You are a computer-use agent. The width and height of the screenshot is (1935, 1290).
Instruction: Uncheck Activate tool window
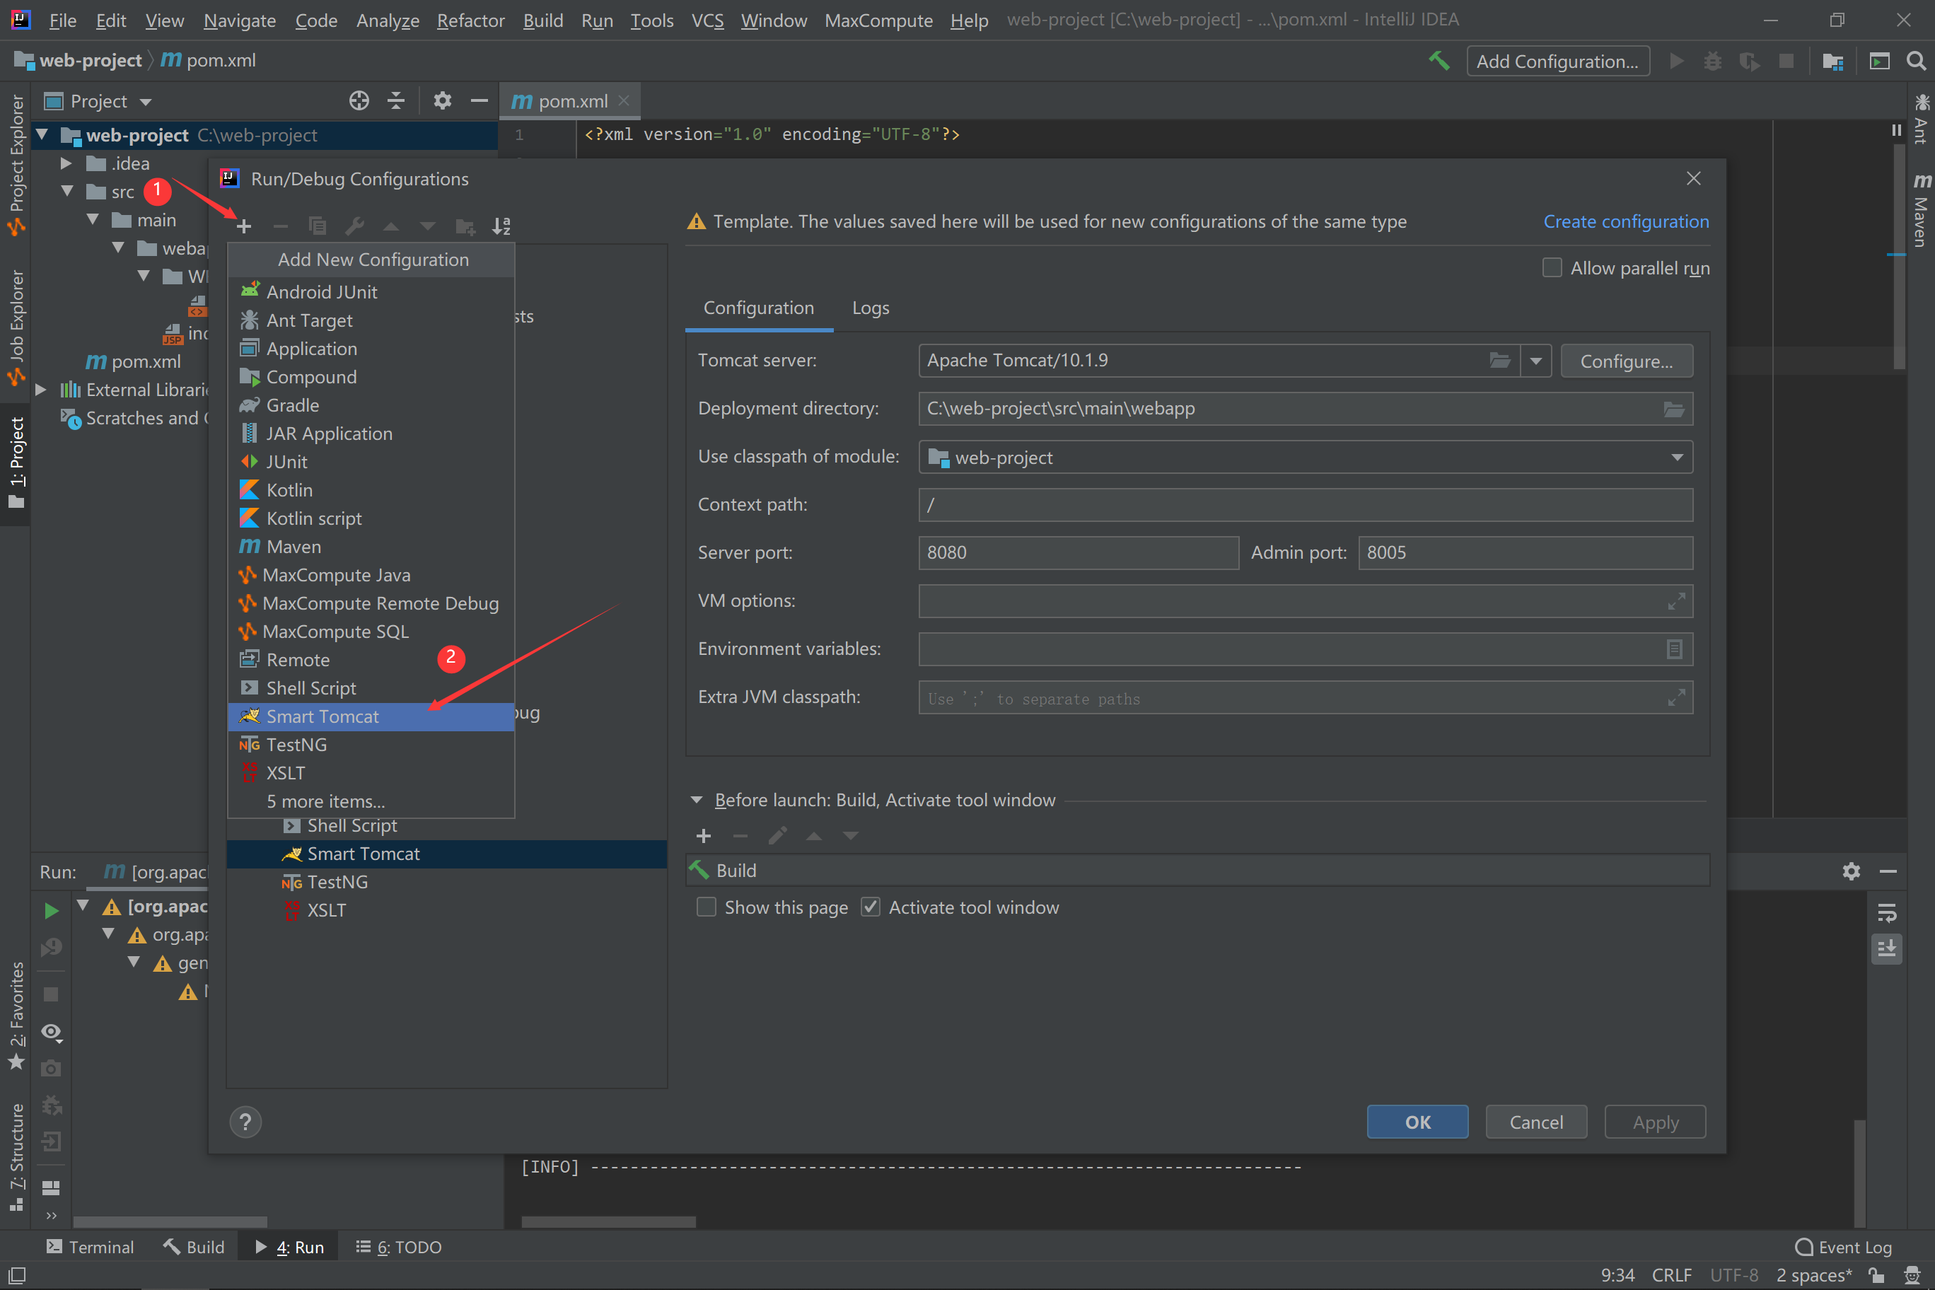pyautogui.click(x=871, y=907)
